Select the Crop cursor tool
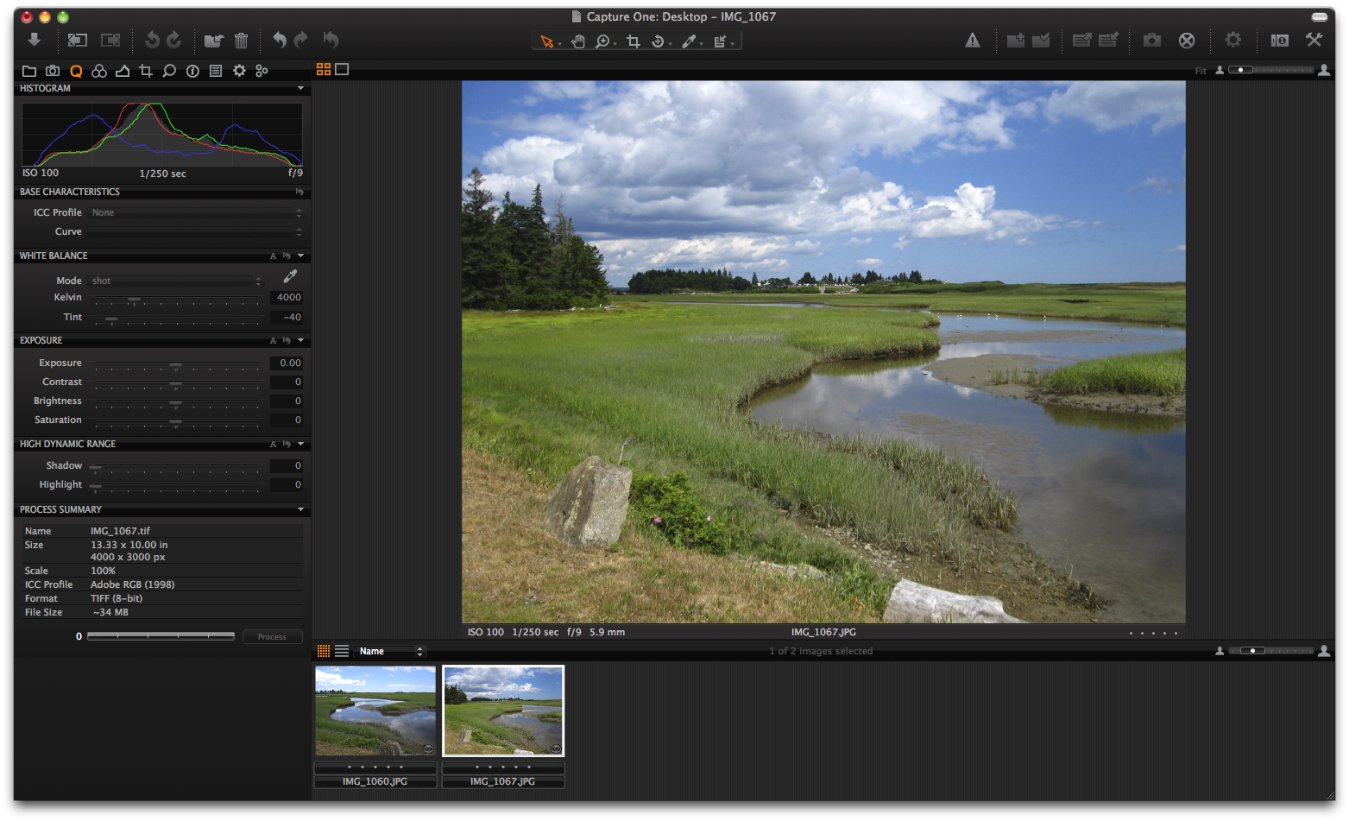 coord(632,41)
